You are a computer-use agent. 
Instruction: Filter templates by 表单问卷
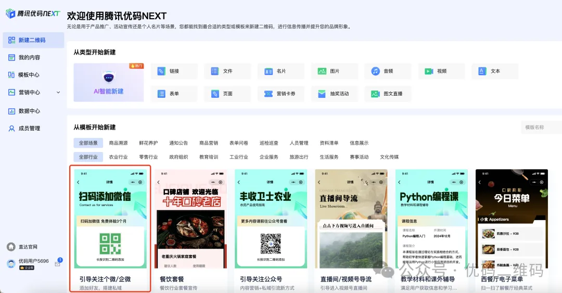coord(239,143)
